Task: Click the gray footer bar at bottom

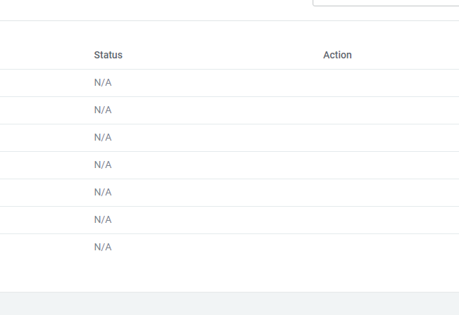Action: click(x=229, y=304)
